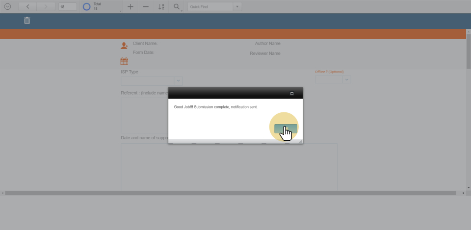Click the Referent text area

[144, 115]
